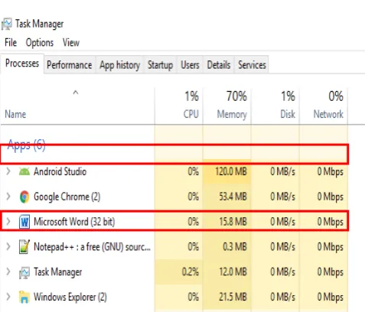The height and width of the screenshot is (312, 365).
Task: Expand the Android Studio process row
Action: coord(8,171)
